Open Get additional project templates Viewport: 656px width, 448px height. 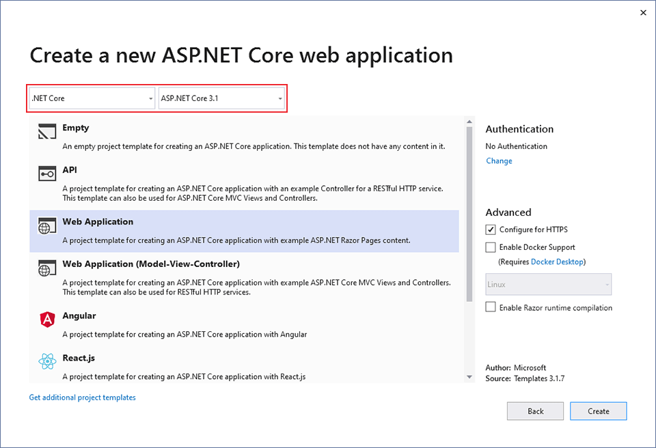coord(82,397)
